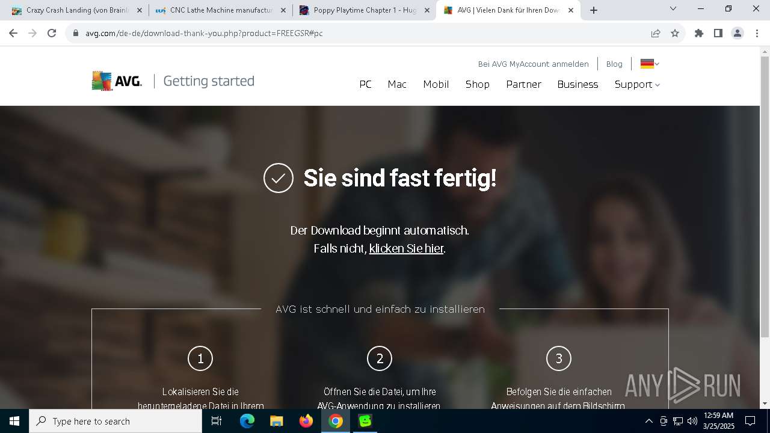Click the browser forward arrow

tap(32, 33)
